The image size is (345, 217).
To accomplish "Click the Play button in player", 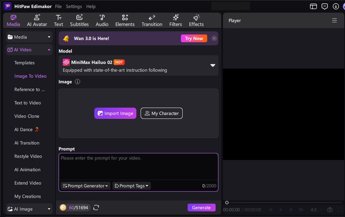I will click(281, 210).
